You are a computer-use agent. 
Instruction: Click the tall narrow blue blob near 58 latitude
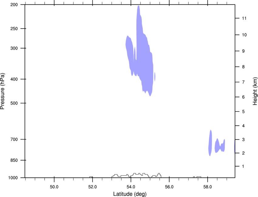tap(210, 143)
